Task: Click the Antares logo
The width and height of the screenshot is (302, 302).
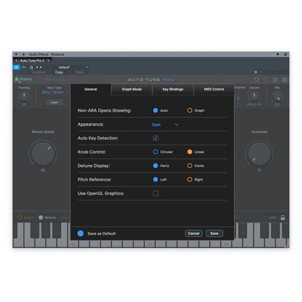Action: click(x=23, y=80)
